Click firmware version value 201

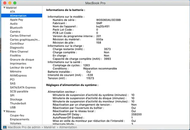tap(99, 36)
